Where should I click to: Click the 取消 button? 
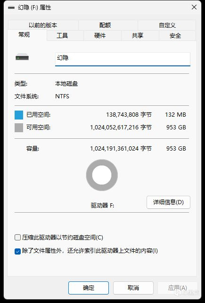(133, 288)
